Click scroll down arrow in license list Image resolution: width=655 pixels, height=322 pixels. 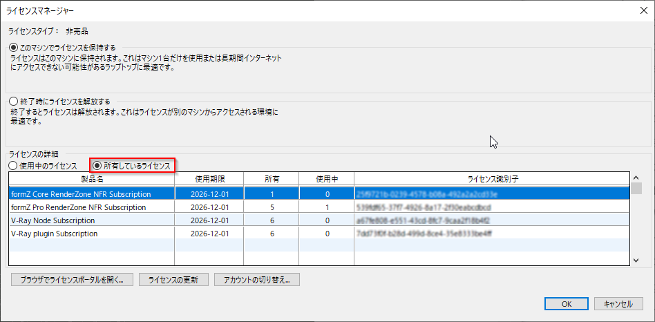click(636, 260)
